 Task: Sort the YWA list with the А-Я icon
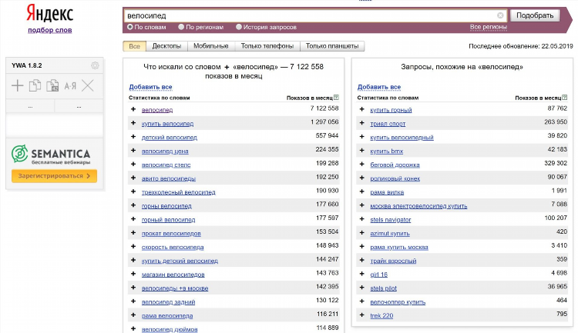point(70,86)
